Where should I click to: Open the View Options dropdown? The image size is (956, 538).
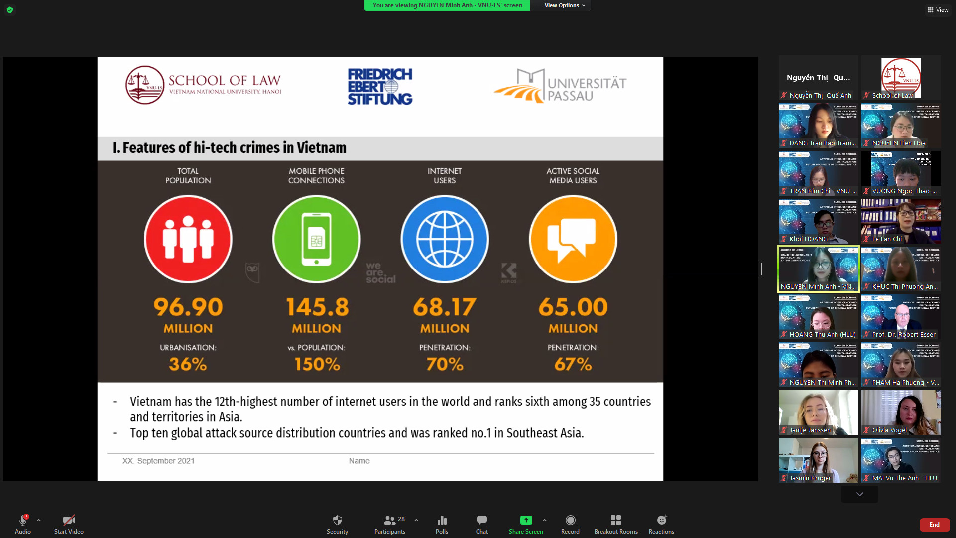[564, 5]
